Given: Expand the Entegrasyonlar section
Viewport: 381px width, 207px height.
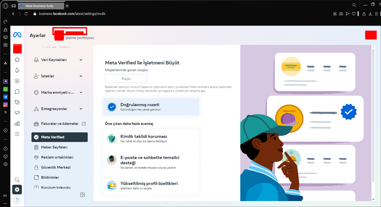Looking at the screenshot, I should [58, 109].
